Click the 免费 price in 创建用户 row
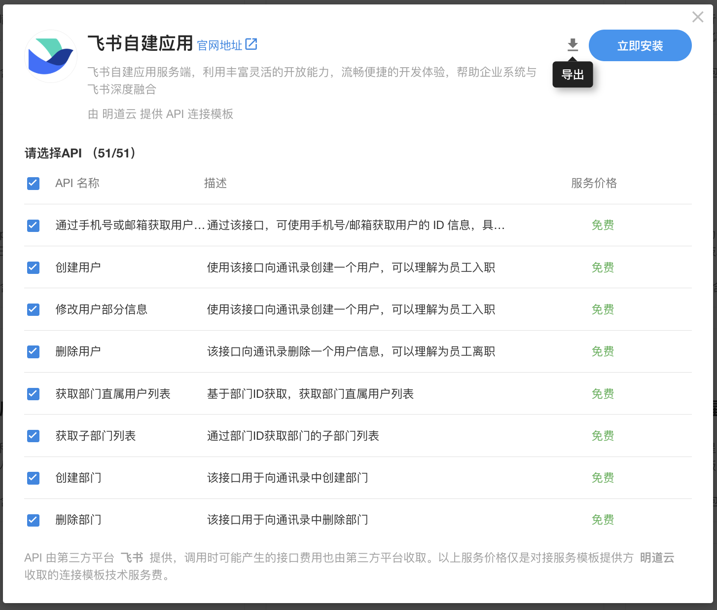This screenshot has height=610, width=717. point(603,267)
